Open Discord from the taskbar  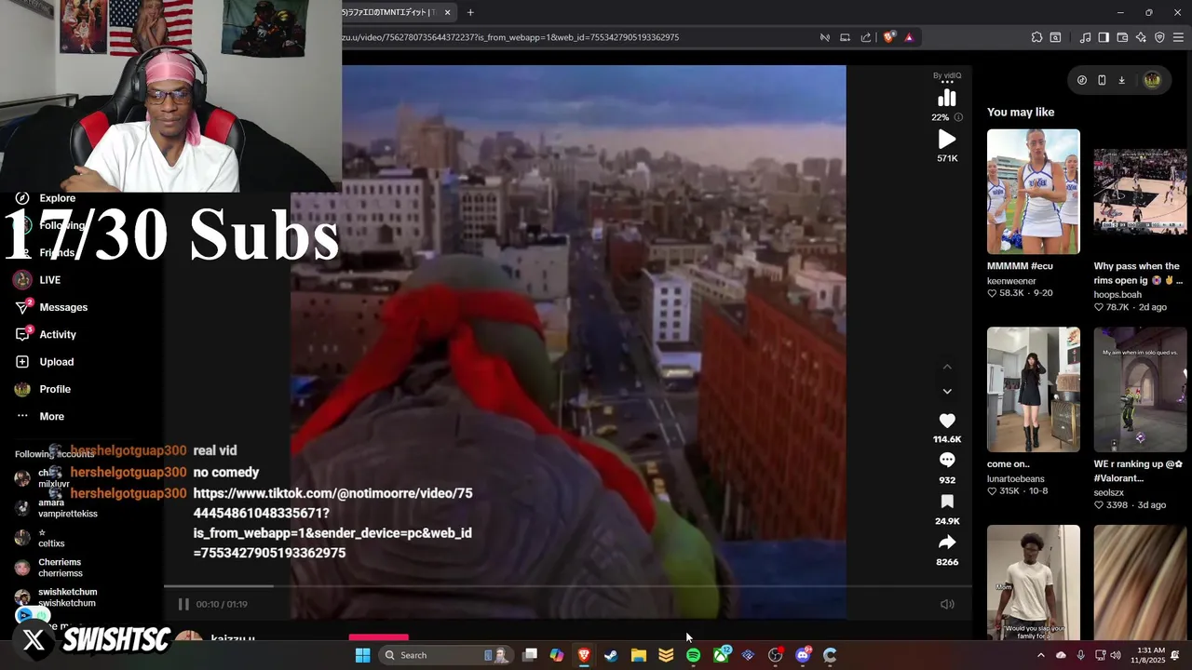803,655
